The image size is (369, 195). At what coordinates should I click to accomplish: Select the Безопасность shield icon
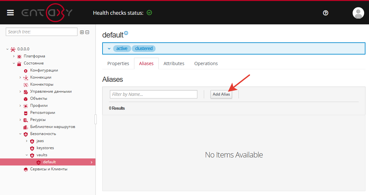pos(25,134)
